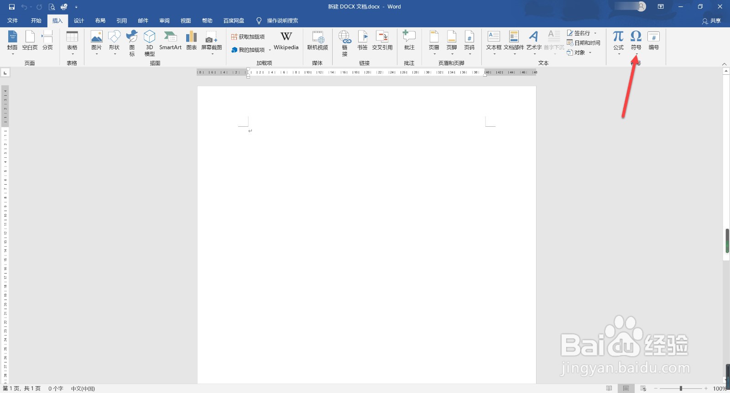This screenshot has height=393, width=730.
Task: Open the Help (帮助) tab
Action: (x=207, y=21)
